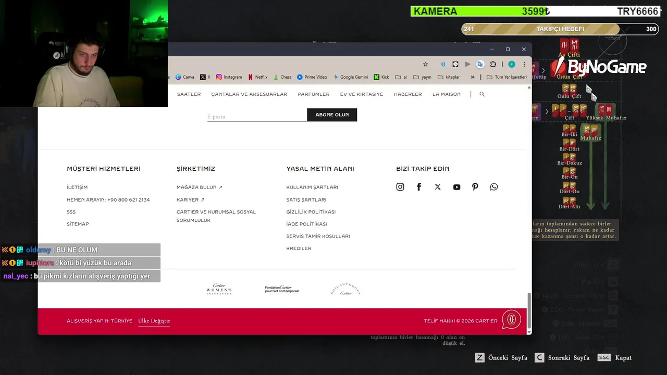Open the MAĞAZA BULUN link
The height and width of the screenshot is (375, 667).
coord(199,187)
